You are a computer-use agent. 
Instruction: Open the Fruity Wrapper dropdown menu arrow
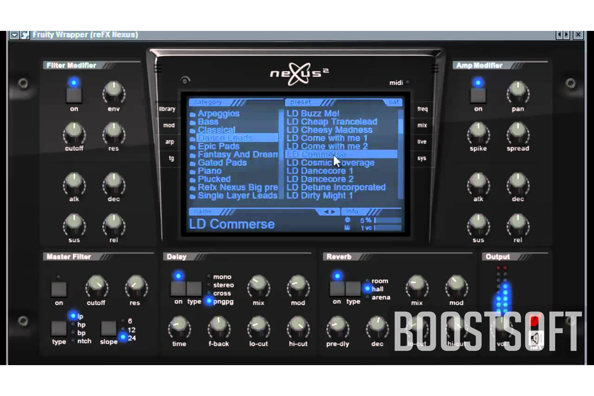point(14,35)
